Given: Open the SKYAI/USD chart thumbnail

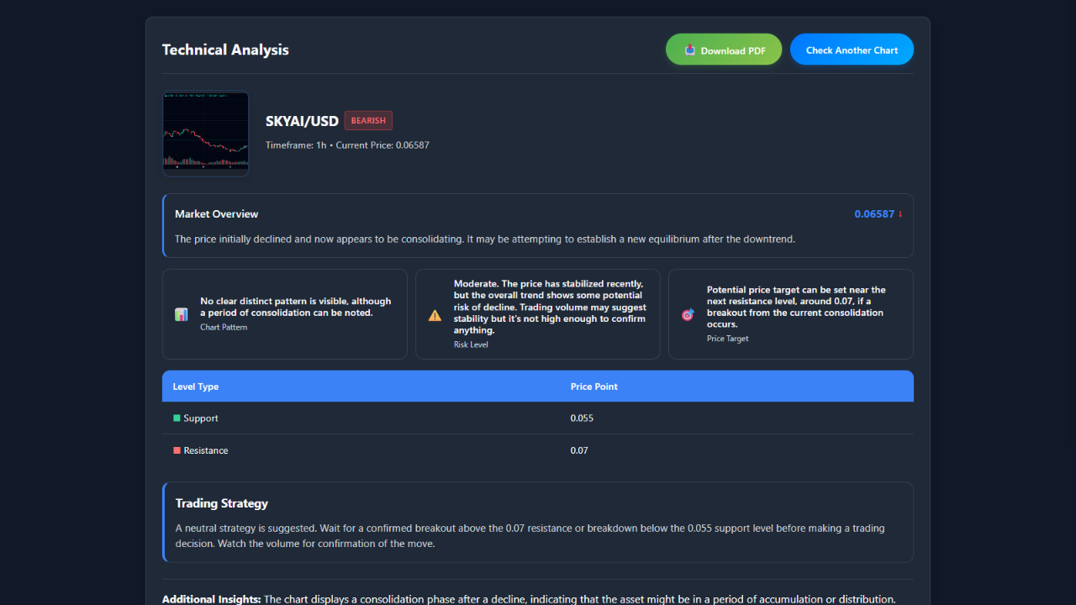Looking at the screenshot, I should 205,133.
